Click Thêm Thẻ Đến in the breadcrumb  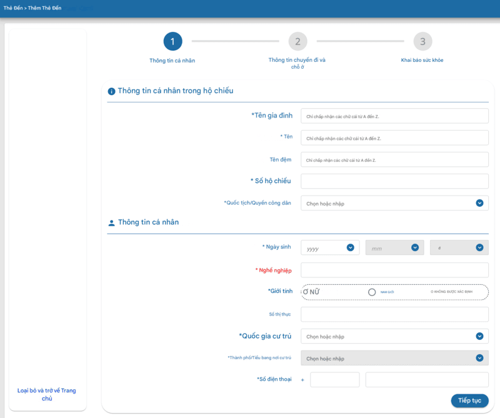[x=44, y=8]
